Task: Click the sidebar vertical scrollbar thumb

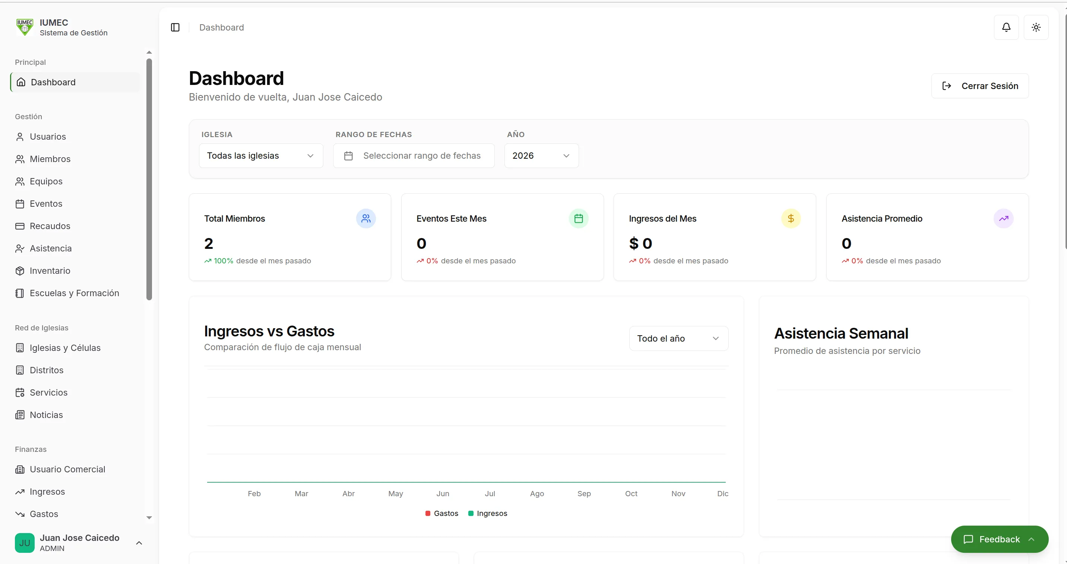Action: tap(149, 179)
